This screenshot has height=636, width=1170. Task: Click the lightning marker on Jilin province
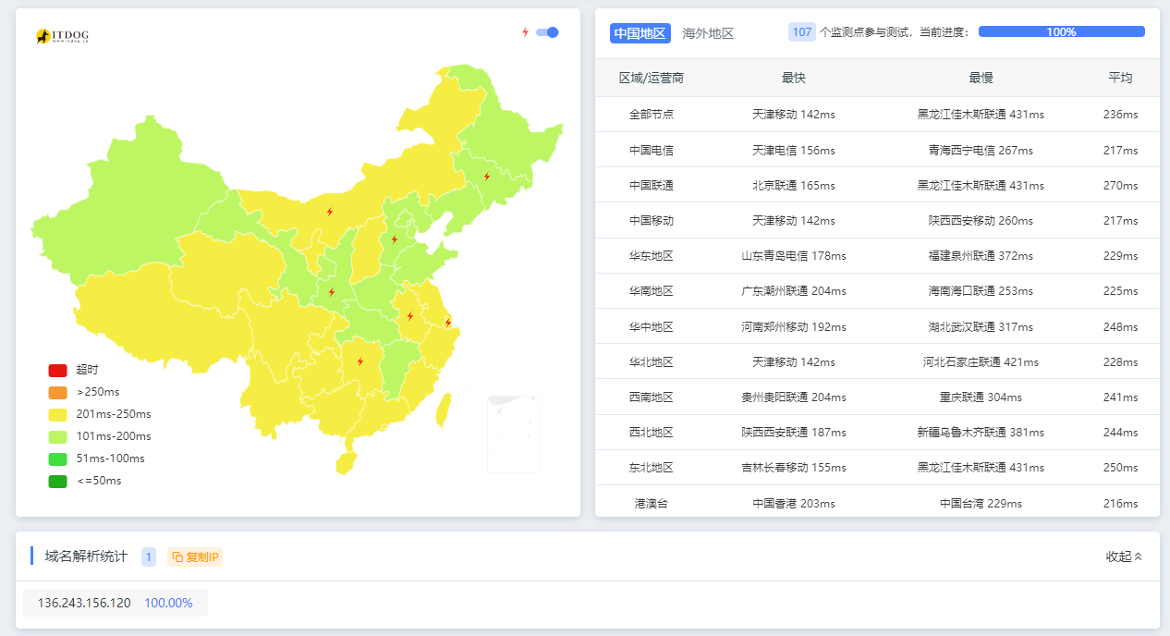(487, 177)
